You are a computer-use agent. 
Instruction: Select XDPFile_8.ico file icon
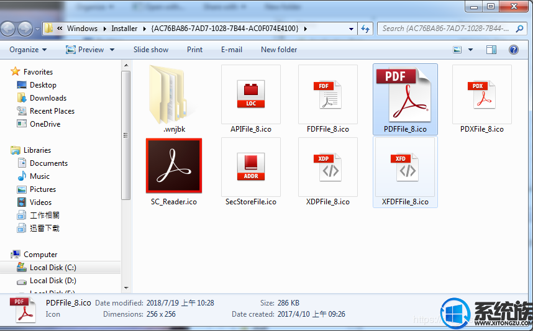327,167
